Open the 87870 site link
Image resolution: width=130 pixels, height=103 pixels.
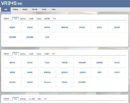pyautogui.click(x=100, y=27)
